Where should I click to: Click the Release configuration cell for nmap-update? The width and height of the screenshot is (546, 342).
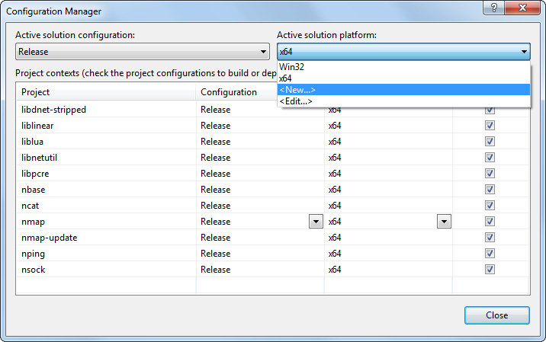tap(260, 238)
